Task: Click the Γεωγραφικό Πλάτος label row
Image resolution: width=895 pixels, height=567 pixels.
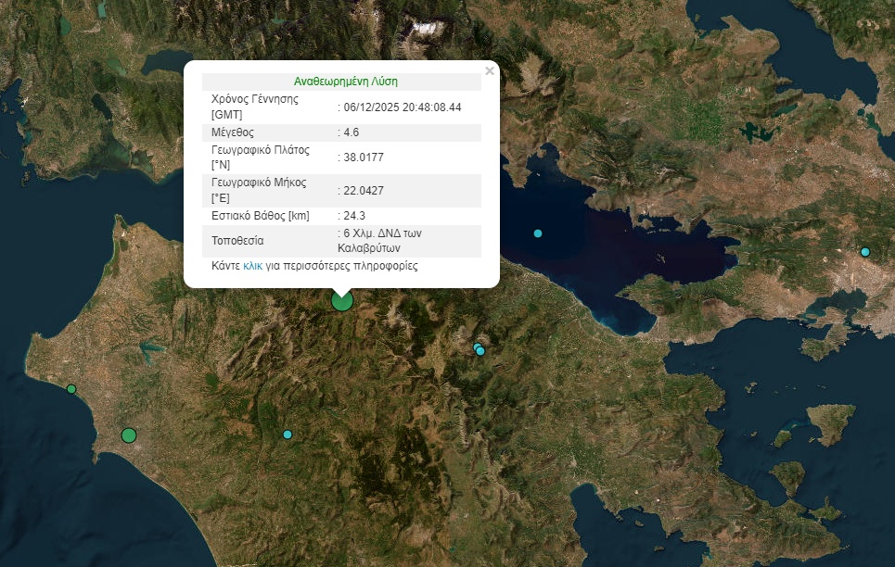Action: (x=257, y=157)
